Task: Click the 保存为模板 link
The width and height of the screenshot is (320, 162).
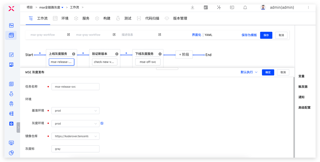Action: pyautogui.click(x=249, y=35)
